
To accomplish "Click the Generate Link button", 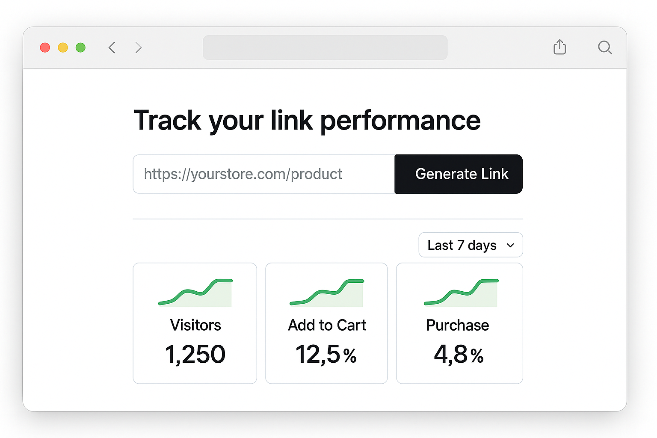I will [459, 174].
